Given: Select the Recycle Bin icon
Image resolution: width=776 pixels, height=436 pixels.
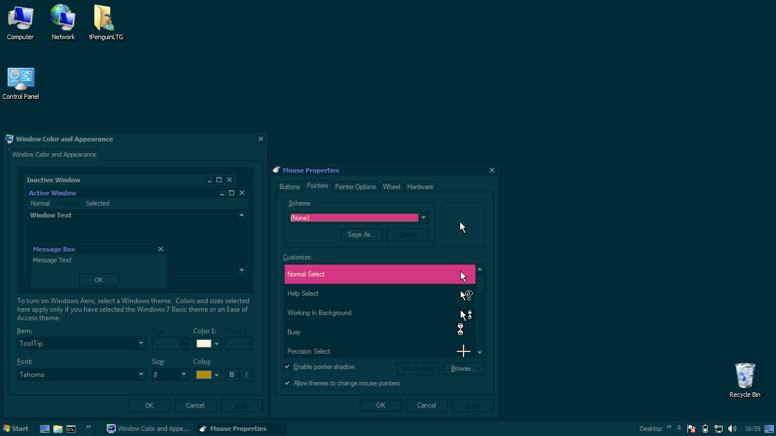Looking at the screenshot, I should pos(745,380).
